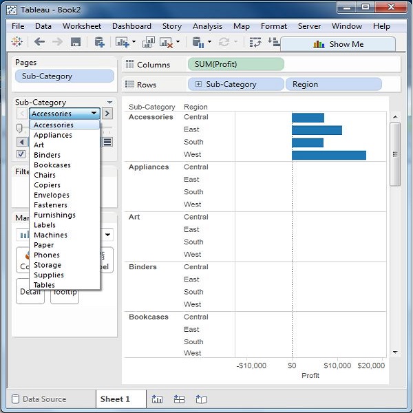Click the Save icon in toolbar
The image size is (413, 413).
(76, 43)
